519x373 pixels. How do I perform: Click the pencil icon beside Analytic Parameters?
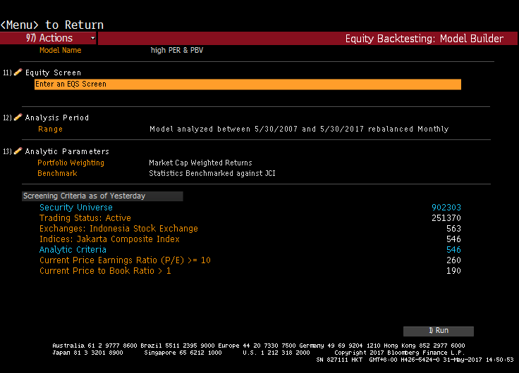[x=18, y=151]
